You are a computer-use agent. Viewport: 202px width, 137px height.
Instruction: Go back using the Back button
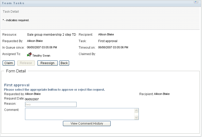[64, 63]
